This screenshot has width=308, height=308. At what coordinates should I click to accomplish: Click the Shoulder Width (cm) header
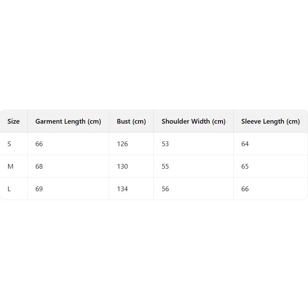click(193, 122)
